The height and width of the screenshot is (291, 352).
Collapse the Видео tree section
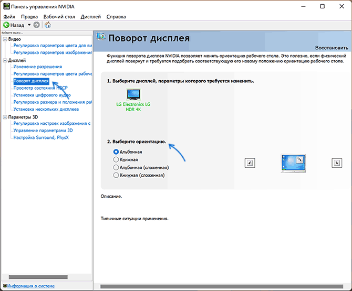point(5,39)
